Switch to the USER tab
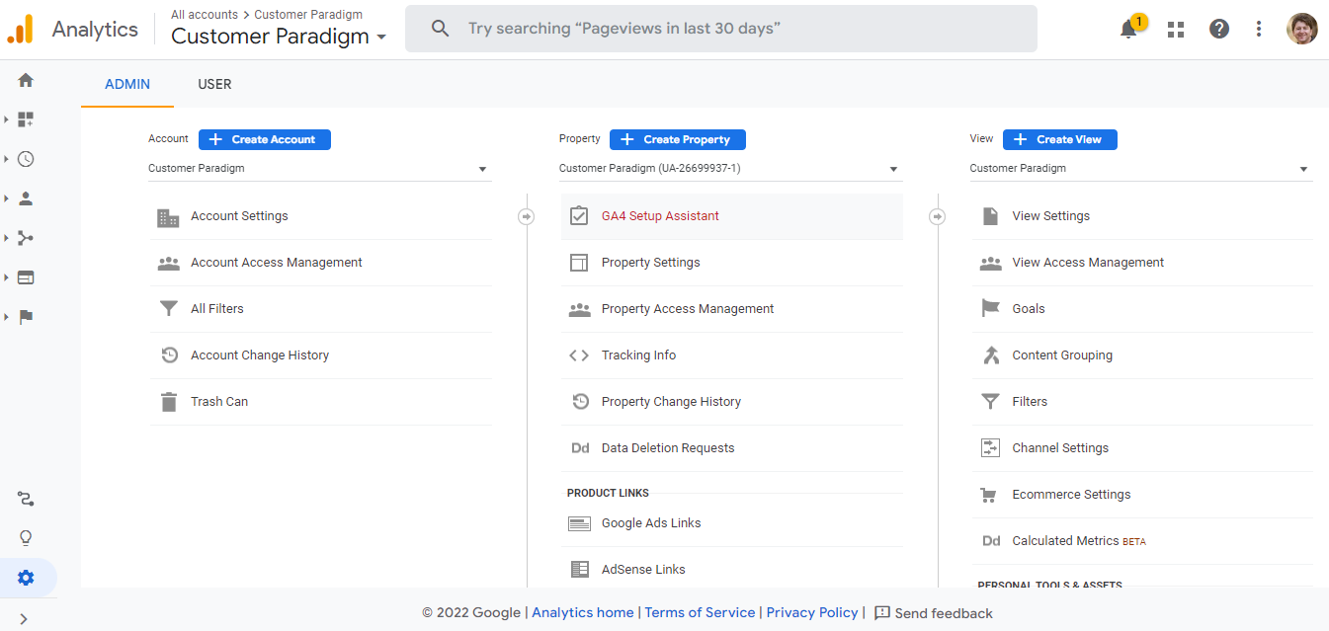This screenshot has width=1329, height=631. pyautogui.click(x=214, y=84)
